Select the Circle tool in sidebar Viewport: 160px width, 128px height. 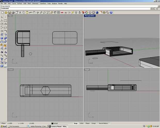2,24
